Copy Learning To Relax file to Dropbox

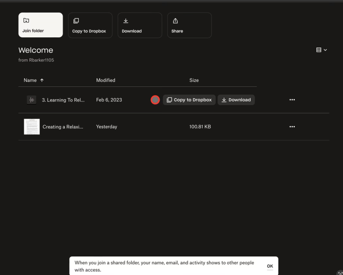[189, 100]
